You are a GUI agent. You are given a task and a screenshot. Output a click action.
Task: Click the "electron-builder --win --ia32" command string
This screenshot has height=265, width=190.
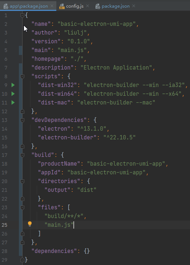[134, 85]
